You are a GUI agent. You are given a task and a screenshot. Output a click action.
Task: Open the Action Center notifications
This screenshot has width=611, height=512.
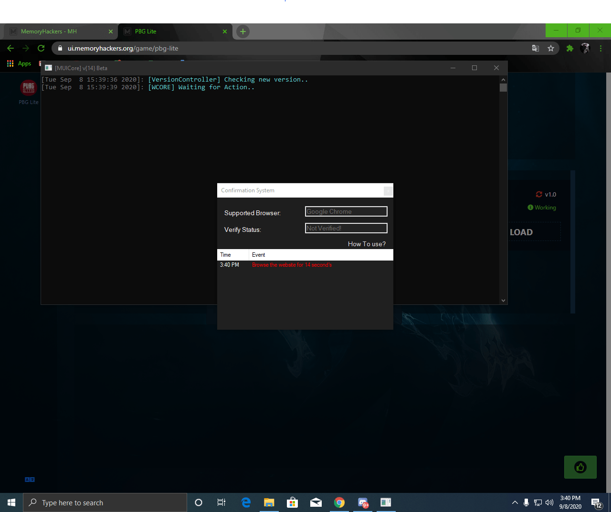597,502
